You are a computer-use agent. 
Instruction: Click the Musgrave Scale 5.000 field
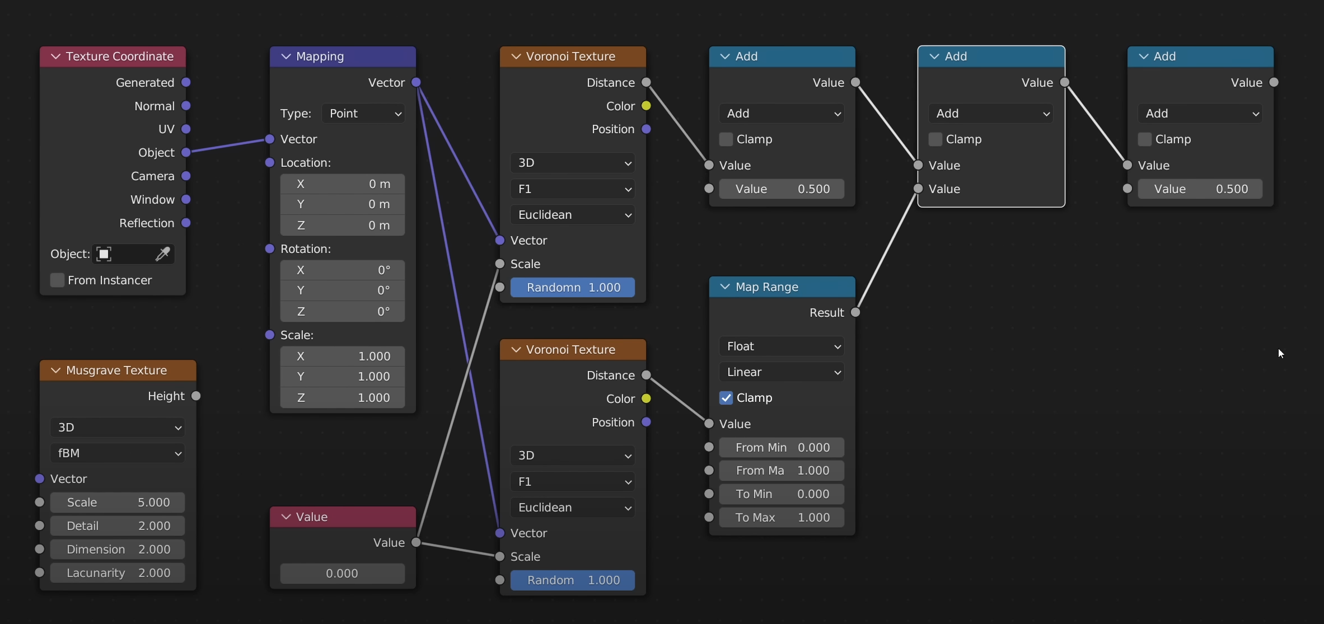tap(118, 502)
